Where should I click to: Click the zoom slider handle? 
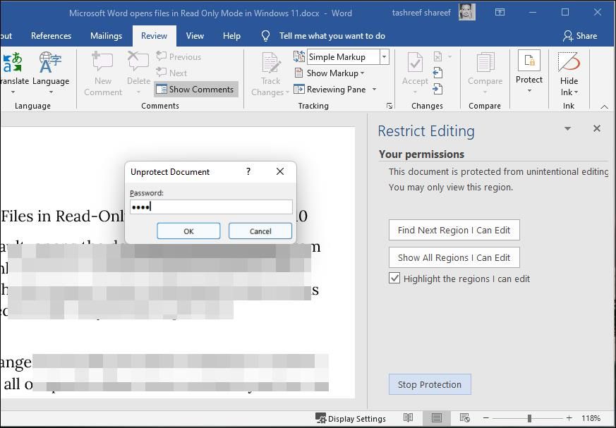pyautogui.click(x=529, y=418)
